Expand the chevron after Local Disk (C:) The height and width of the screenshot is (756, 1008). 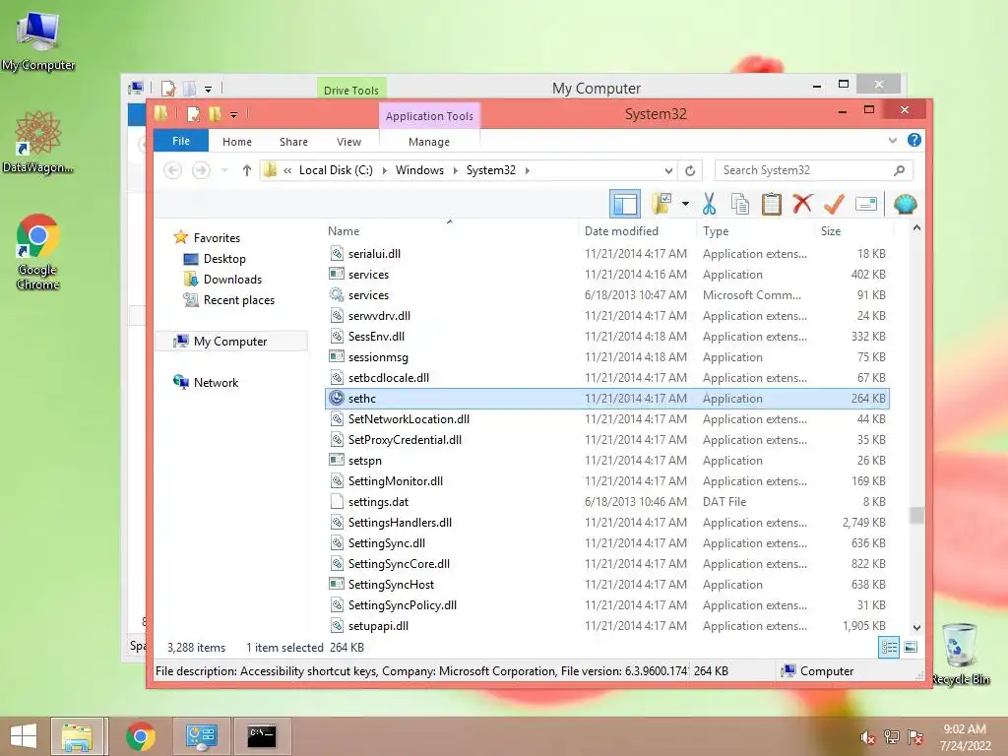(385, 170)
